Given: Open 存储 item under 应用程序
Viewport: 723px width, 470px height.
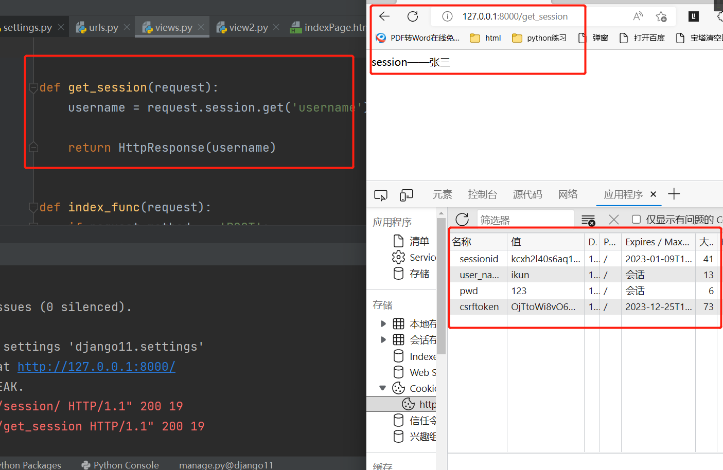Looking at the screenshot, I should coord(411,273).
